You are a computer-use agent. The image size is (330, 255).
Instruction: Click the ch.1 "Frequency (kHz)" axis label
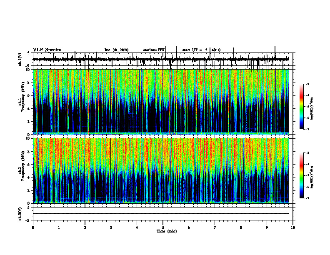coord(23,97)
